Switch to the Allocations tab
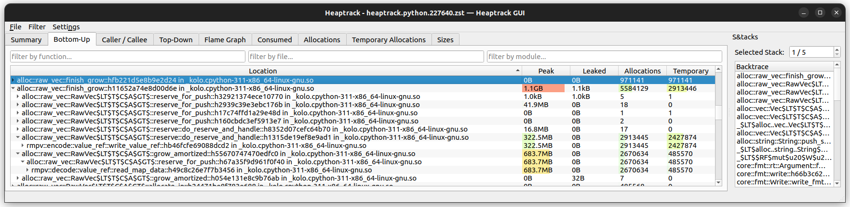 pyautogui.click(x=322, y=40)
